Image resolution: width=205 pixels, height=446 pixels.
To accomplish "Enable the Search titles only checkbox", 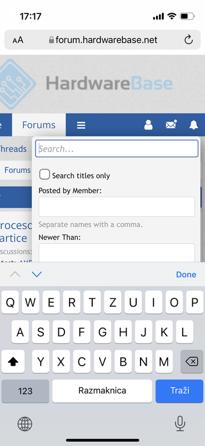I will point(44,174).
